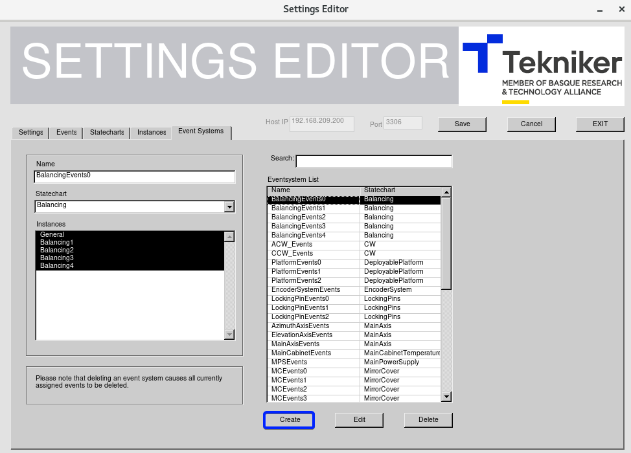
Task: Click Eventsystem list scroll down arrow
Action: coord(446,397)
